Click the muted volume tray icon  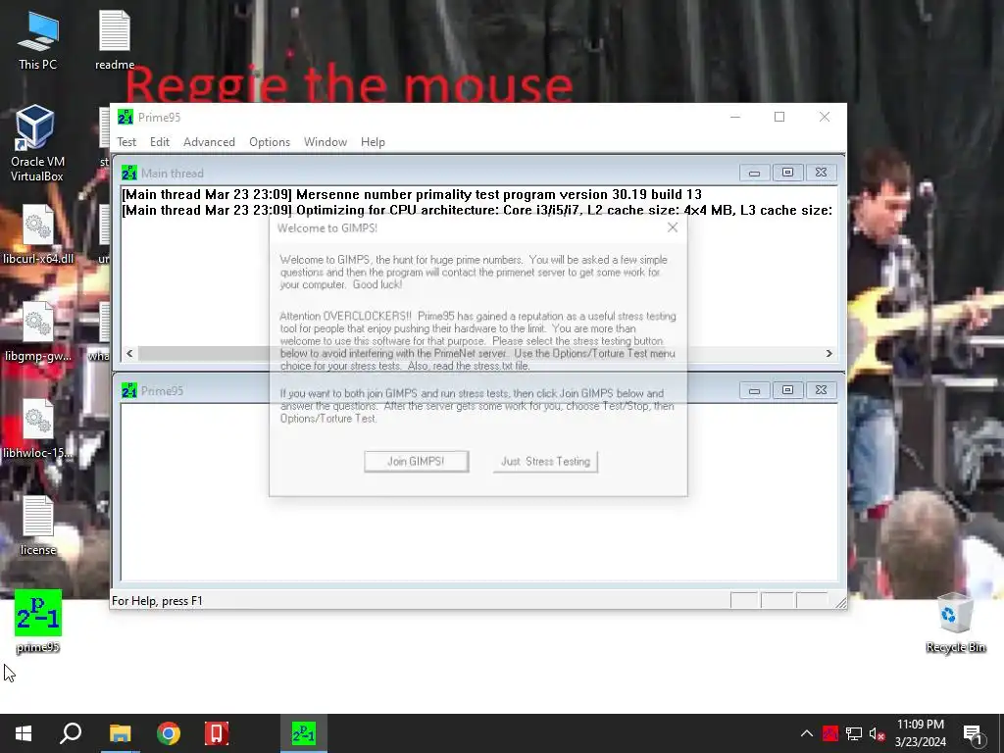click(878, 733)
